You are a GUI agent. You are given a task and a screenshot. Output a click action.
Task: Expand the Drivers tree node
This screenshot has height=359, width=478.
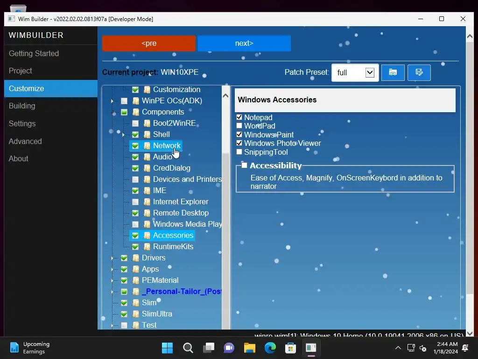tap(112, 258)
